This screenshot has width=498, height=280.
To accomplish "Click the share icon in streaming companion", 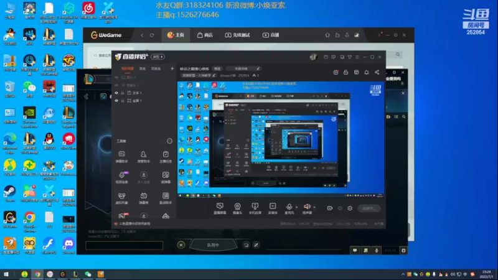I will point(377,72).
